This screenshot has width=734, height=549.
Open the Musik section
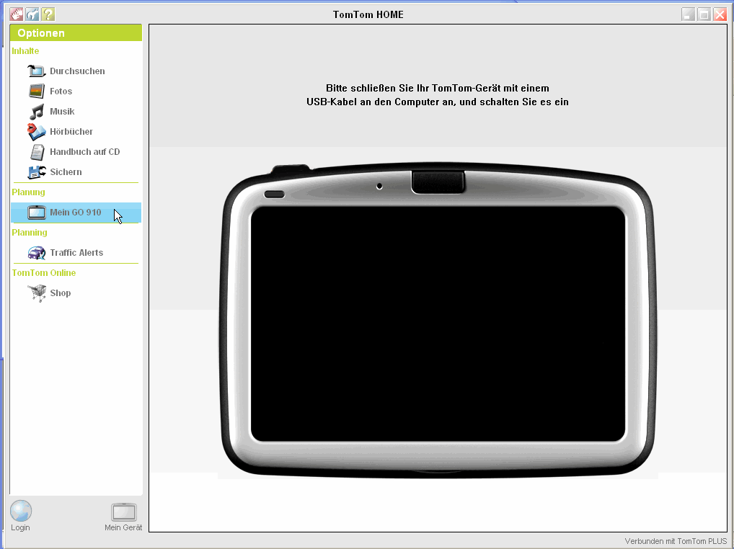pos(62,112)
